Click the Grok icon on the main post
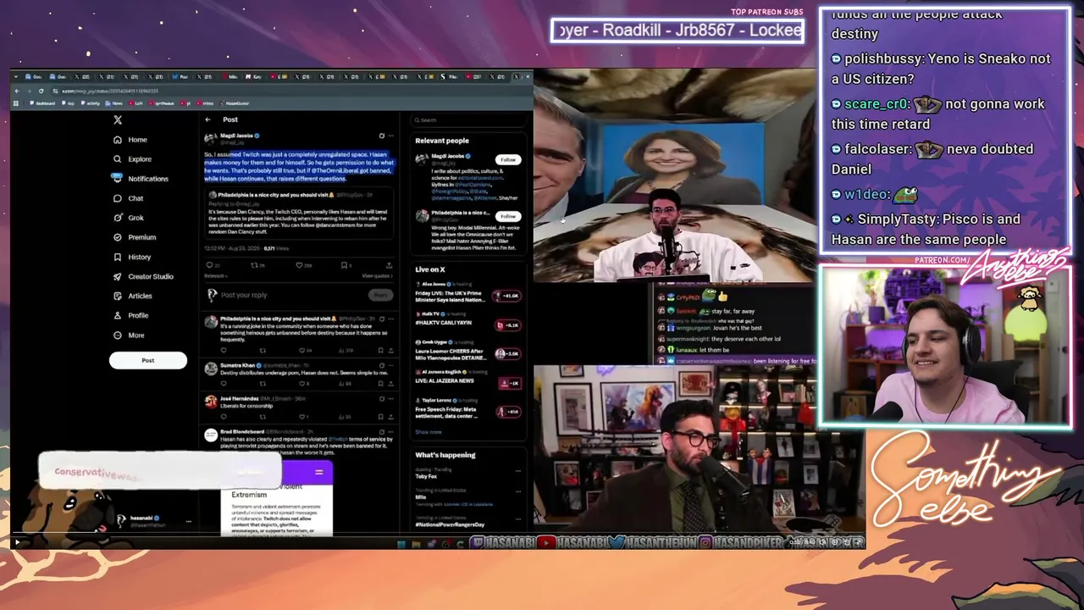This screenshot has width=1084, height=610. (381, 136)
